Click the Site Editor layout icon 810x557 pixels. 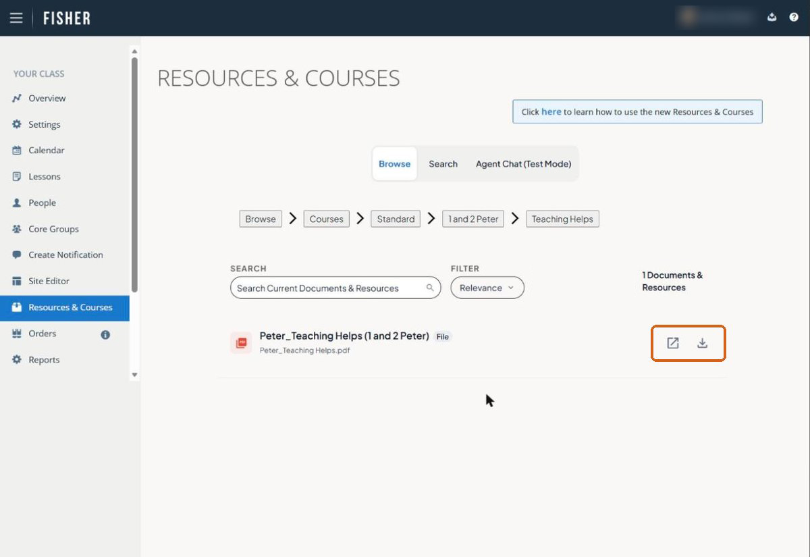click(17, 281)
